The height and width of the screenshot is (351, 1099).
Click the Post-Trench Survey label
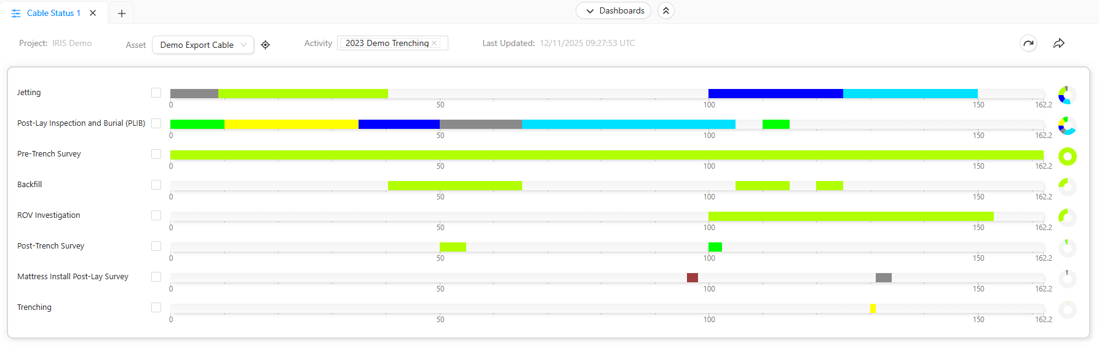click(x=50, y=246)
